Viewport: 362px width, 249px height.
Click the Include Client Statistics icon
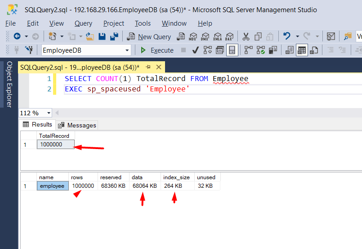tap(273, 50)
